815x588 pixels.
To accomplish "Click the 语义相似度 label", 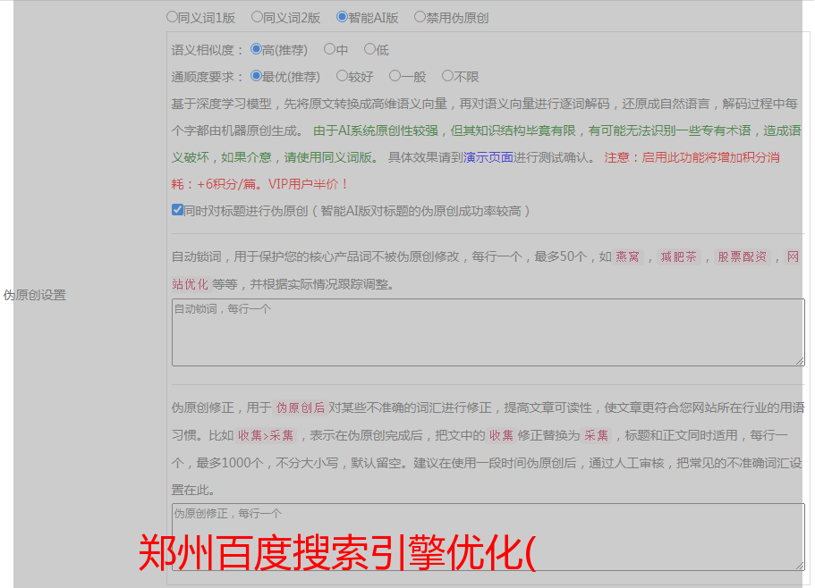I will [207, 50].
